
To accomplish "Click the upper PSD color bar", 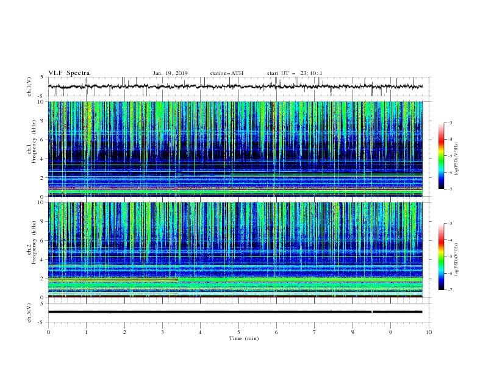I will (441, 156).
